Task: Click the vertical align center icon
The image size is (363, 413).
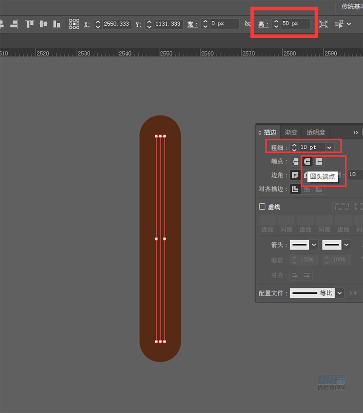Action: (x=43, y=24)
